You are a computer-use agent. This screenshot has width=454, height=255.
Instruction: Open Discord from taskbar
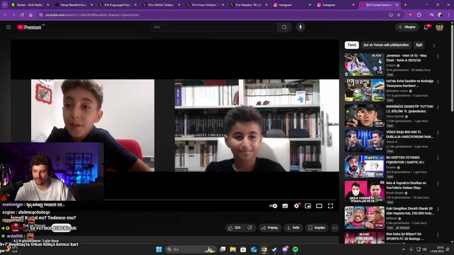[285, 249]
